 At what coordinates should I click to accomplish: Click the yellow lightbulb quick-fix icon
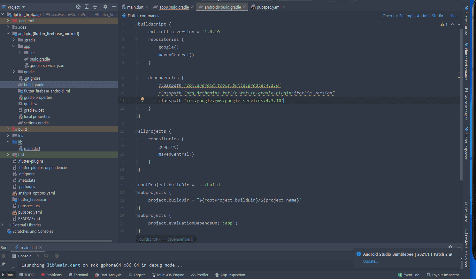pyautogui.click(x=142, y=99)
